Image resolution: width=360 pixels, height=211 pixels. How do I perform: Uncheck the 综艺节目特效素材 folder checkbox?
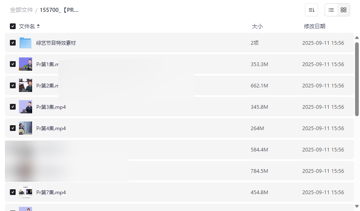(x=13, y=43)
